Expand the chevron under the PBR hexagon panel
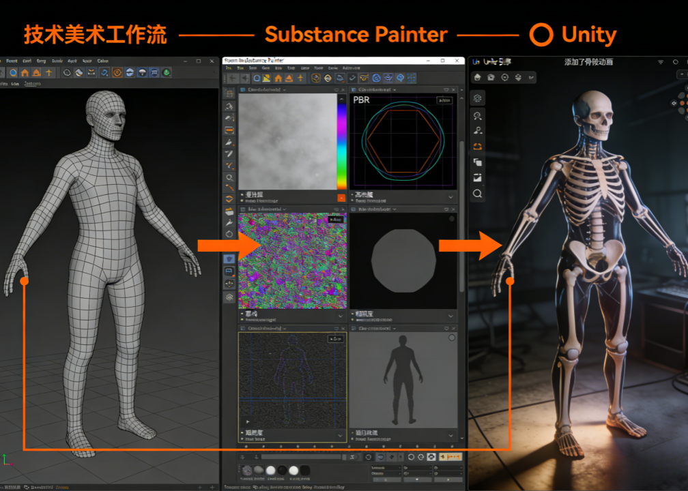688x491 pixels. (450, 197)
